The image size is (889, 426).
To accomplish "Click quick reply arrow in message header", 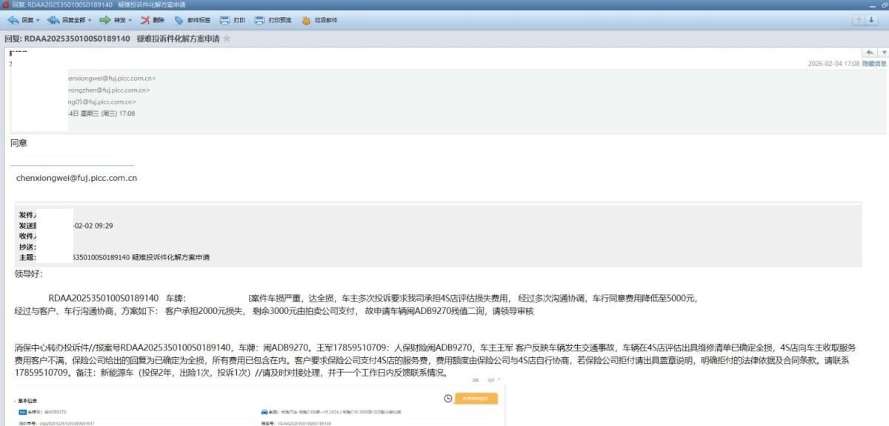I will coord(868,52).
